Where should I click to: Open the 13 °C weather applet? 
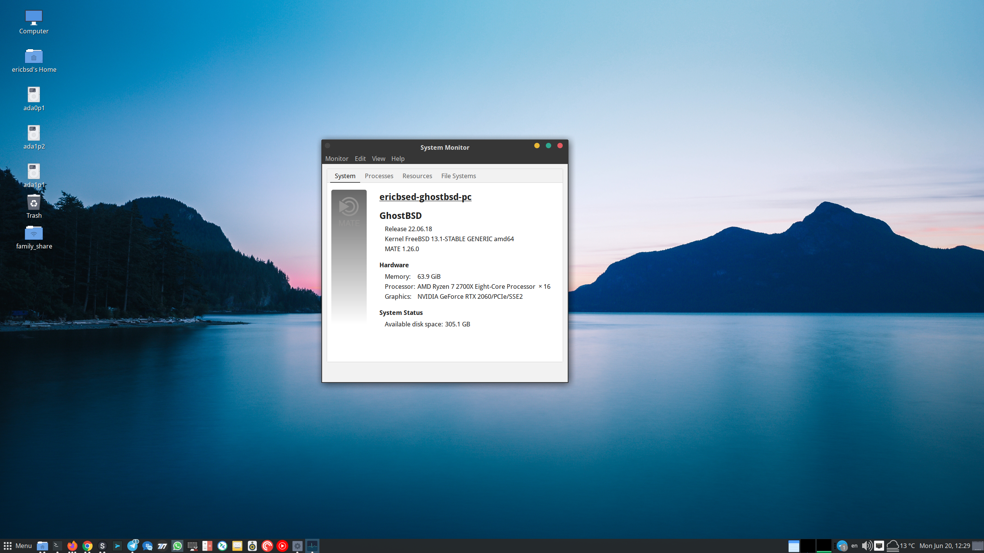[901, 546]
